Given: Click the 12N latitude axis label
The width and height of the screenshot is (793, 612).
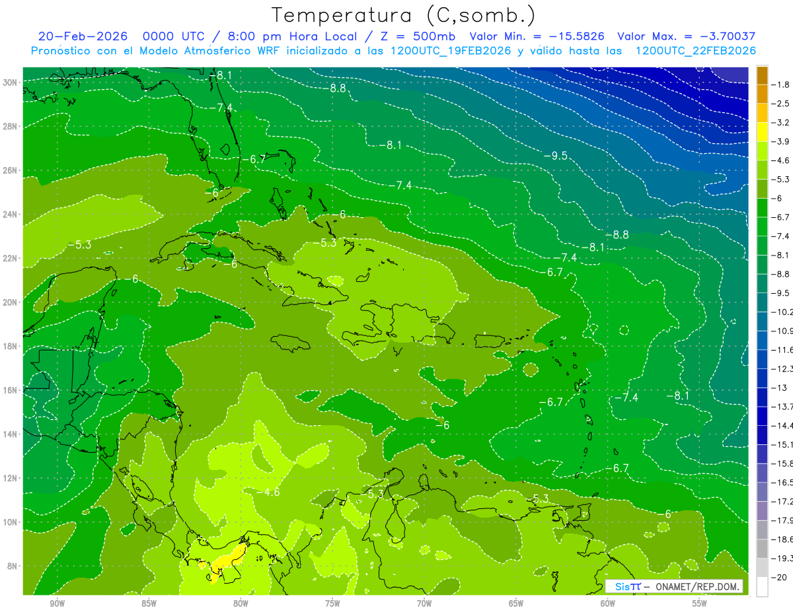Looking at the screenshot, I should point(10,478).
